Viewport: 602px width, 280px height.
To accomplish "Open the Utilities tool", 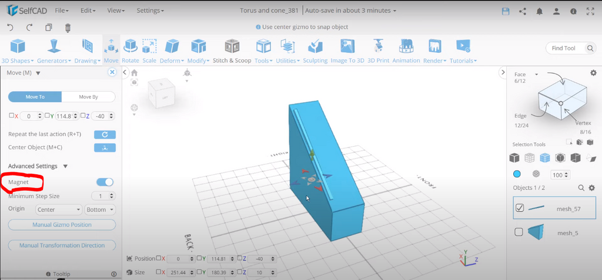I will tap(287, 51).
